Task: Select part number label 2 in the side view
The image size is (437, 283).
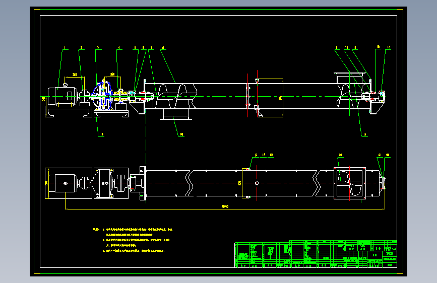Action: [81, 48]
